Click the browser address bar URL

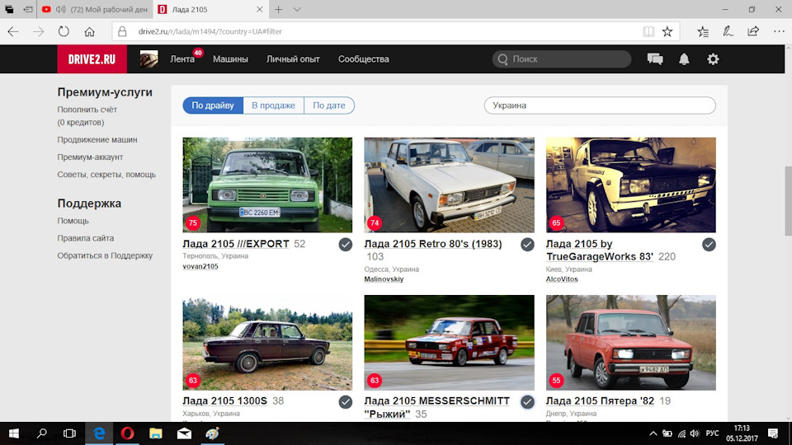pos(210,31)
